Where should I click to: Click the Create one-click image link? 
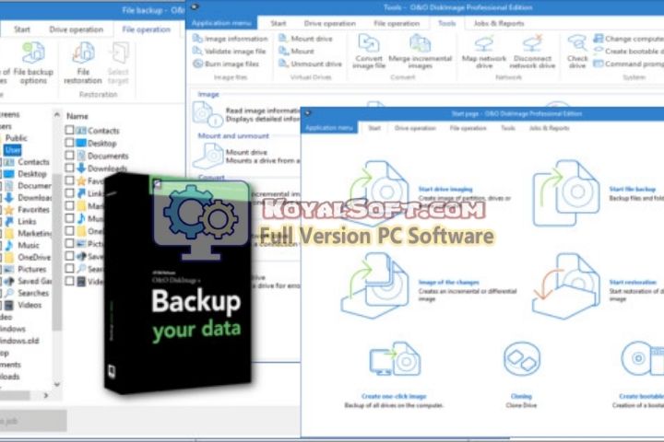pyautogui.click(x=395, y=396)
